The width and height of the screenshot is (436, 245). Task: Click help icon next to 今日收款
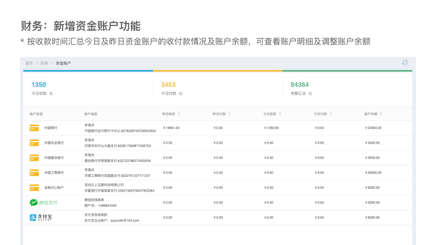click(x=51, y=93)
